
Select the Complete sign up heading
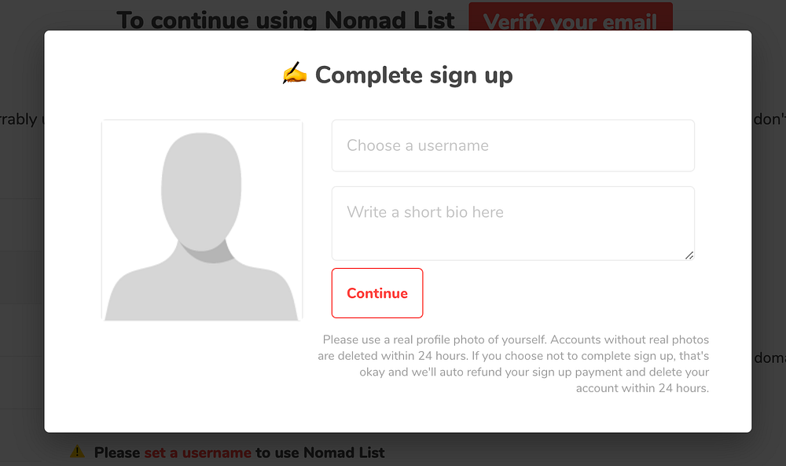point(413,75)
